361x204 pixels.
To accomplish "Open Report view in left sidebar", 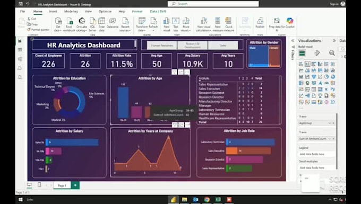I will pyautogui.click(x=20, y=41).
